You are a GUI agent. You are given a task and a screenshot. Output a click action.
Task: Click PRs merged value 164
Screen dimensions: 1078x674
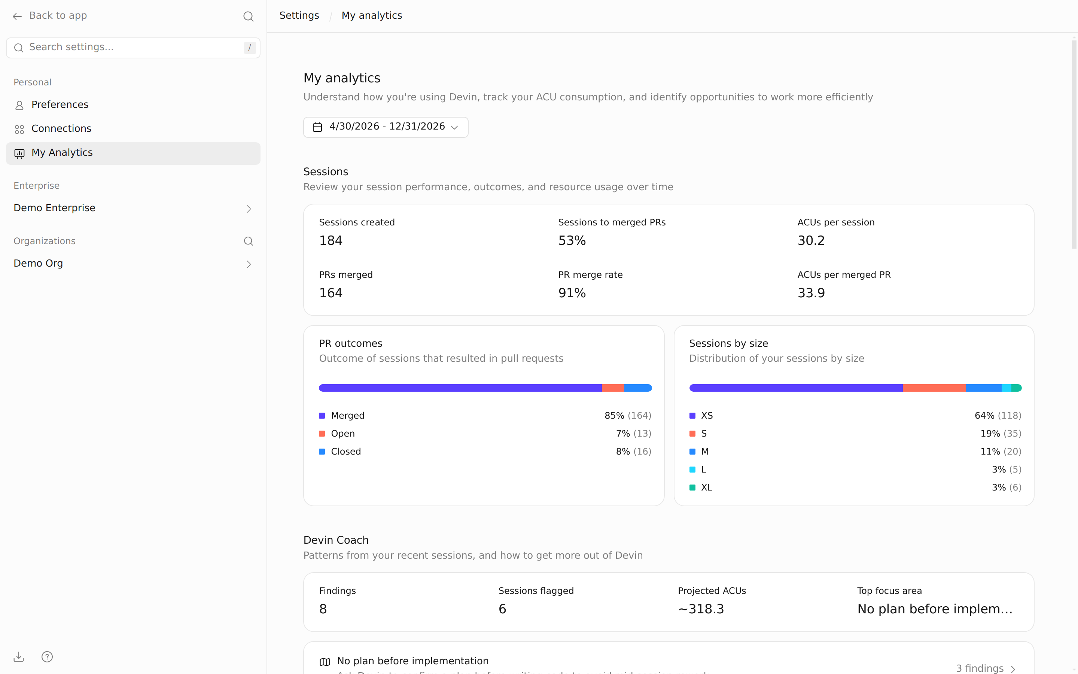coord(331,293)
